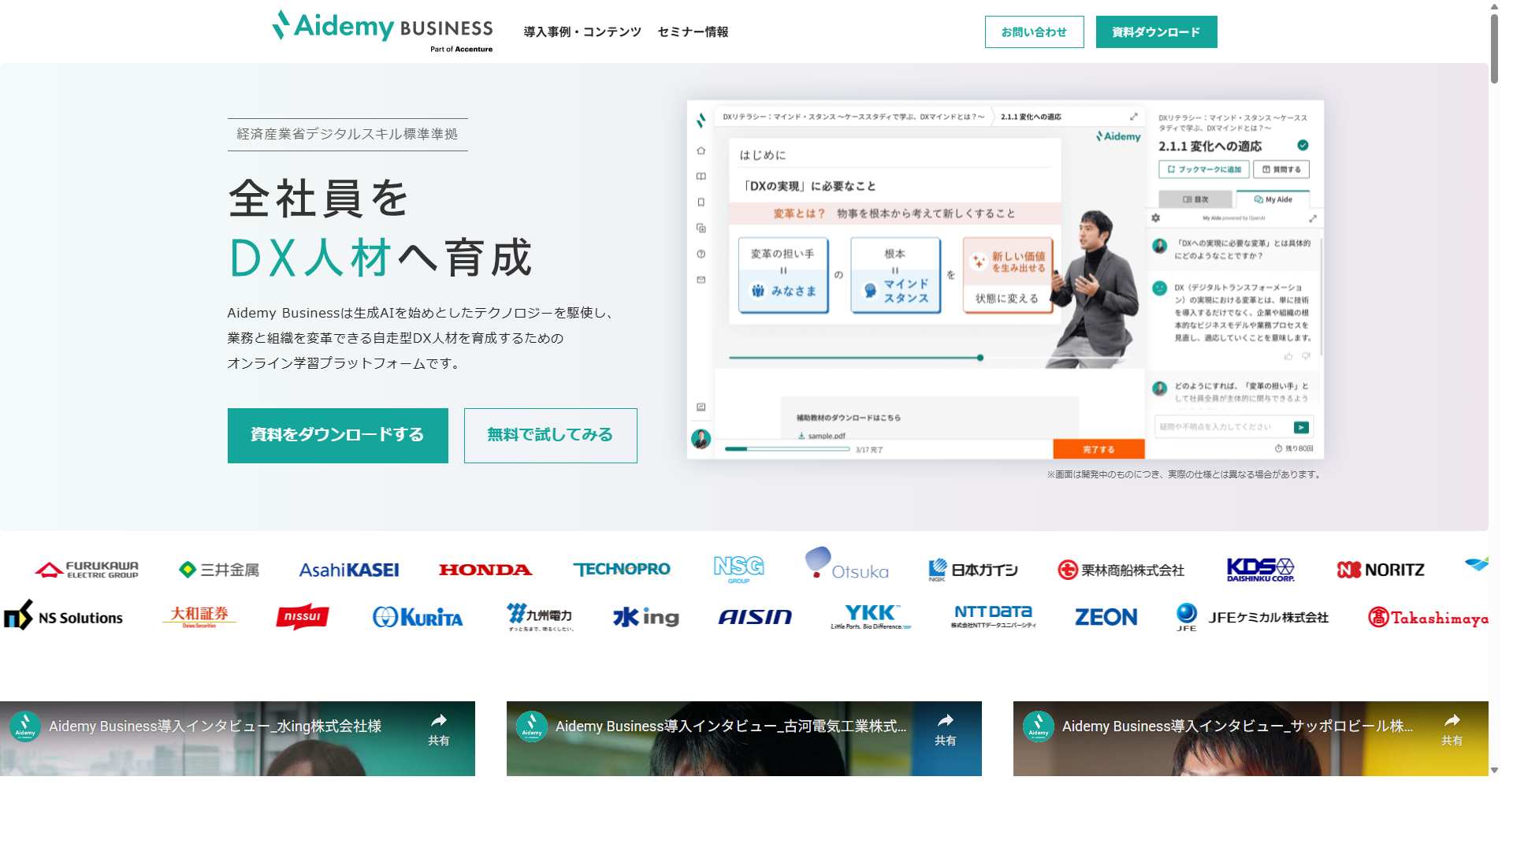The width and height of the screenshot is (1513, 851).
Task: Click the お問い合わせ button
Action: 1034,32
